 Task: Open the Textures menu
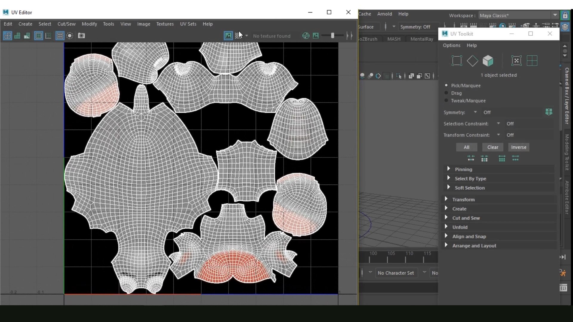(165, 24)
